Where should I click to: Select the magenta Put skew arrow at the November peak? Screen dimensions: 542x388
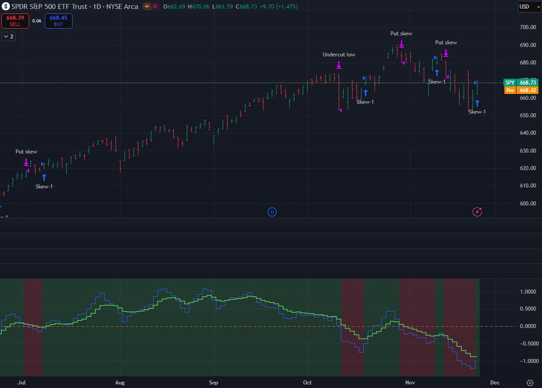(445, 54)
